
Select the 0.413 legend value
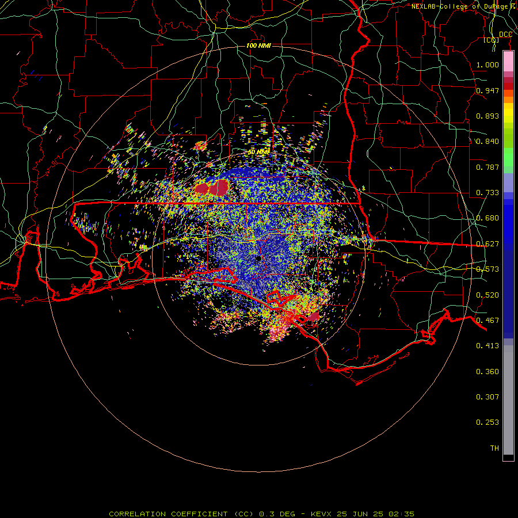pos(487,346)
